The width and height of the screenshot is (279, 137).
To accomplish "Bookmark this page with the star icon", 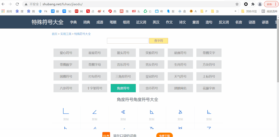I will tap(237, 4).
